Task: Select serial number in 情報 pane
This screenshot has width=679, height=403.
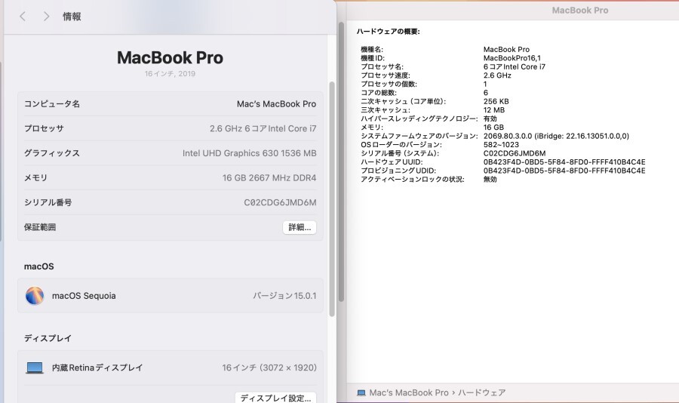Action: 280,202
